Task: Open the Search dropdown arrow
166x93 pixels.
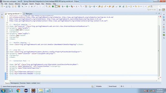Action: click(107, 6)
